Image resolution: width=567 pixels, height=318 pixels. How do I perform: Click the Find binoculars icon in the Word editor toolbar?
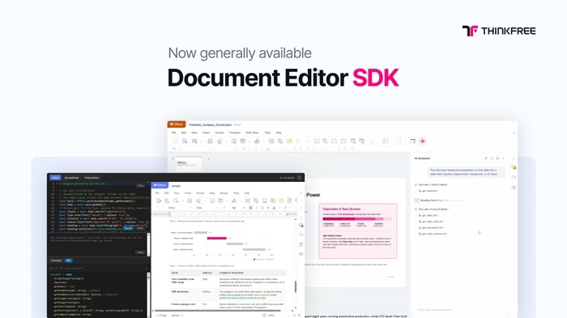[x=189, y=201]
